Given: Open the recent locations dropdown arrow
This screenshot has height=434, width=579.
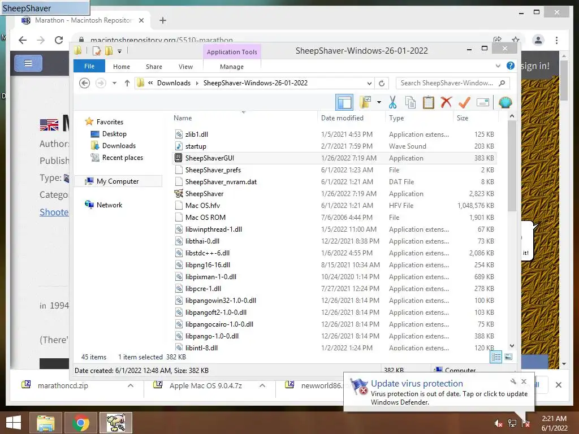Looking at the screenshot, I should (114, 83).
